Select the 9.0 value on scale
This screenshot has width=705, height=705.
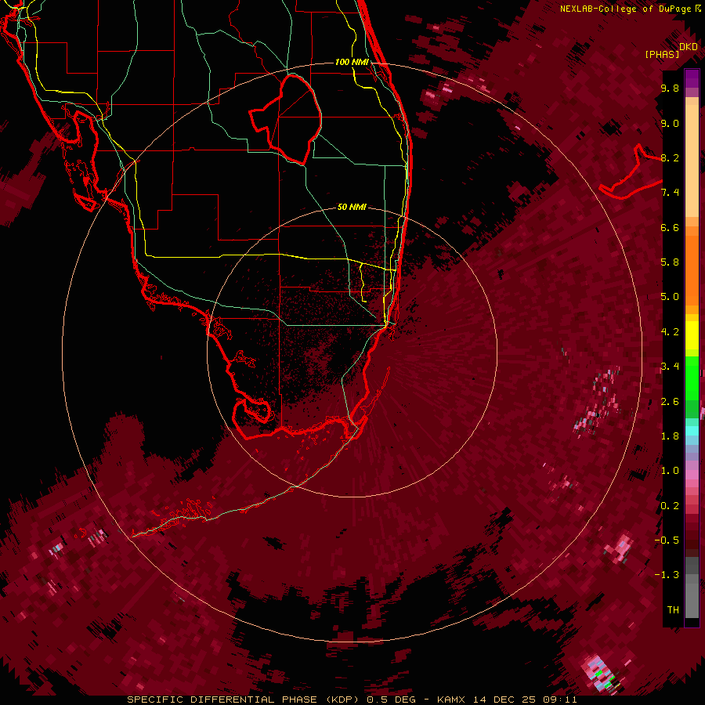670,123
